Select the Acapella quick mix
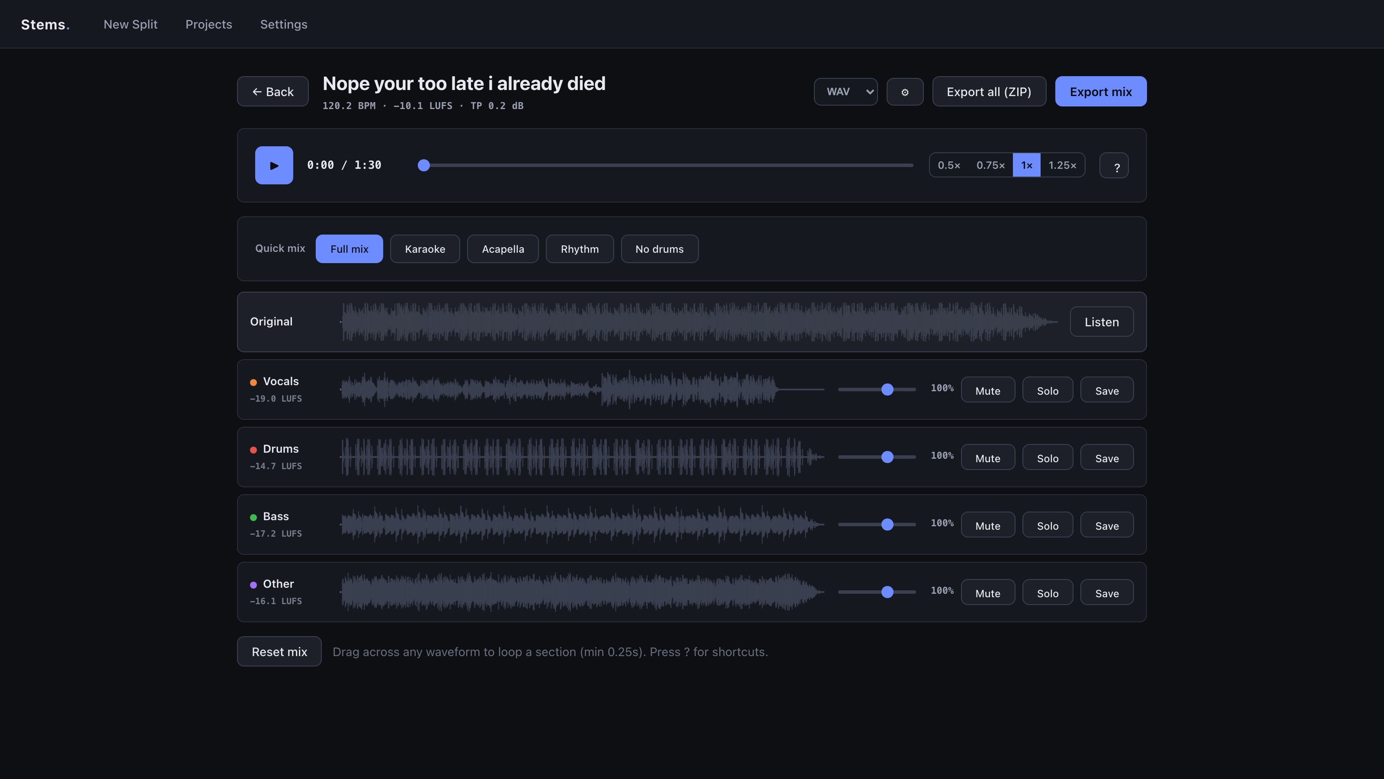The height and width of the screenshot is (779, 1384). (x=503, y=249)
